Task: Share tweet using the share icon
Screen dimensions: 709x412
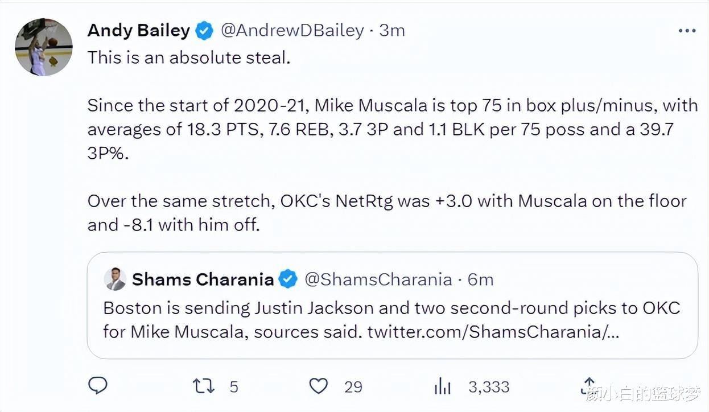Action: point(588,386)
